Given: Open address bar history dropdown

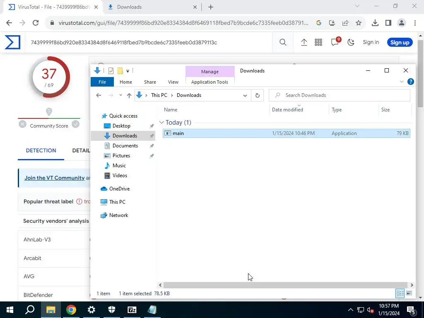Looking at the screenshot, I should [245, 95].
